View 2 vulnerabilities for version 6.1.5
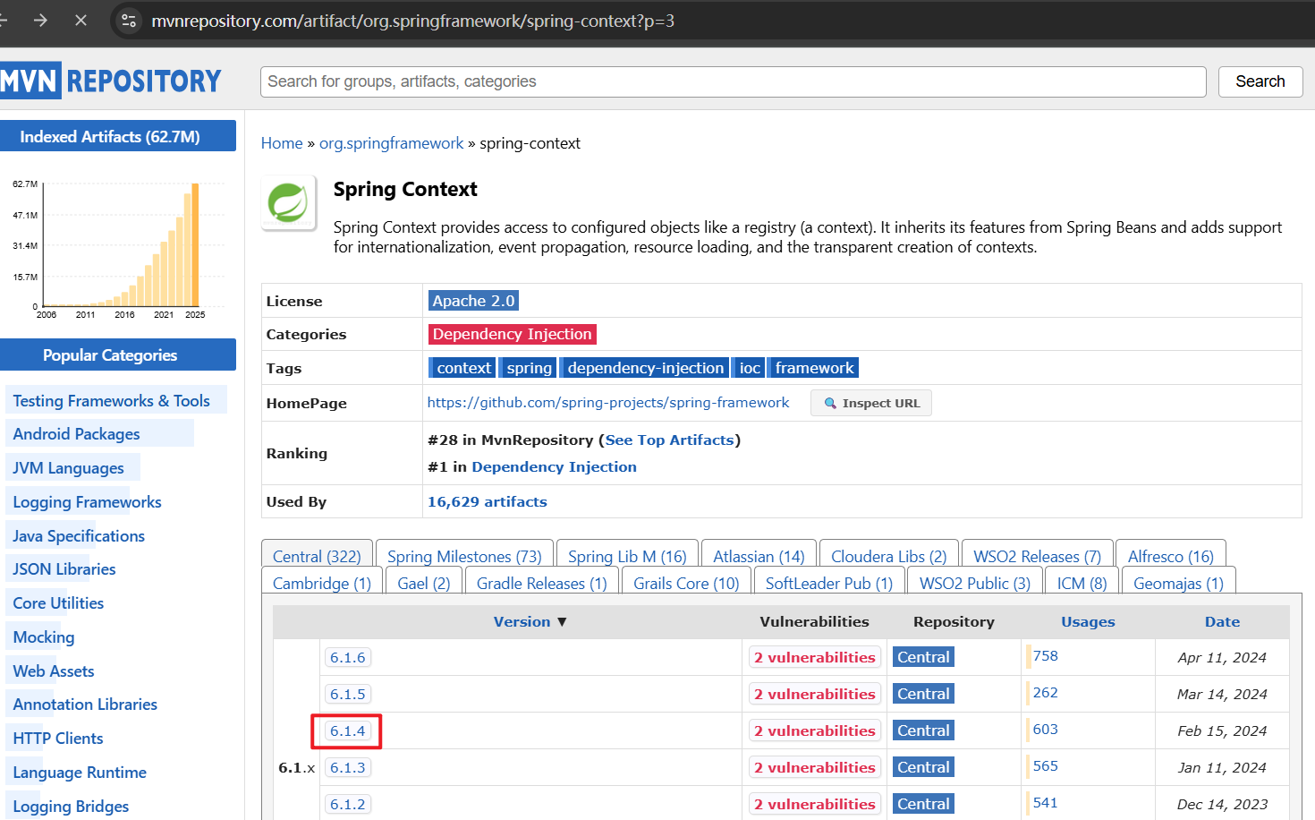Image resolution: width=1315 pixels, height=820 pixels. tap(814, 694)
